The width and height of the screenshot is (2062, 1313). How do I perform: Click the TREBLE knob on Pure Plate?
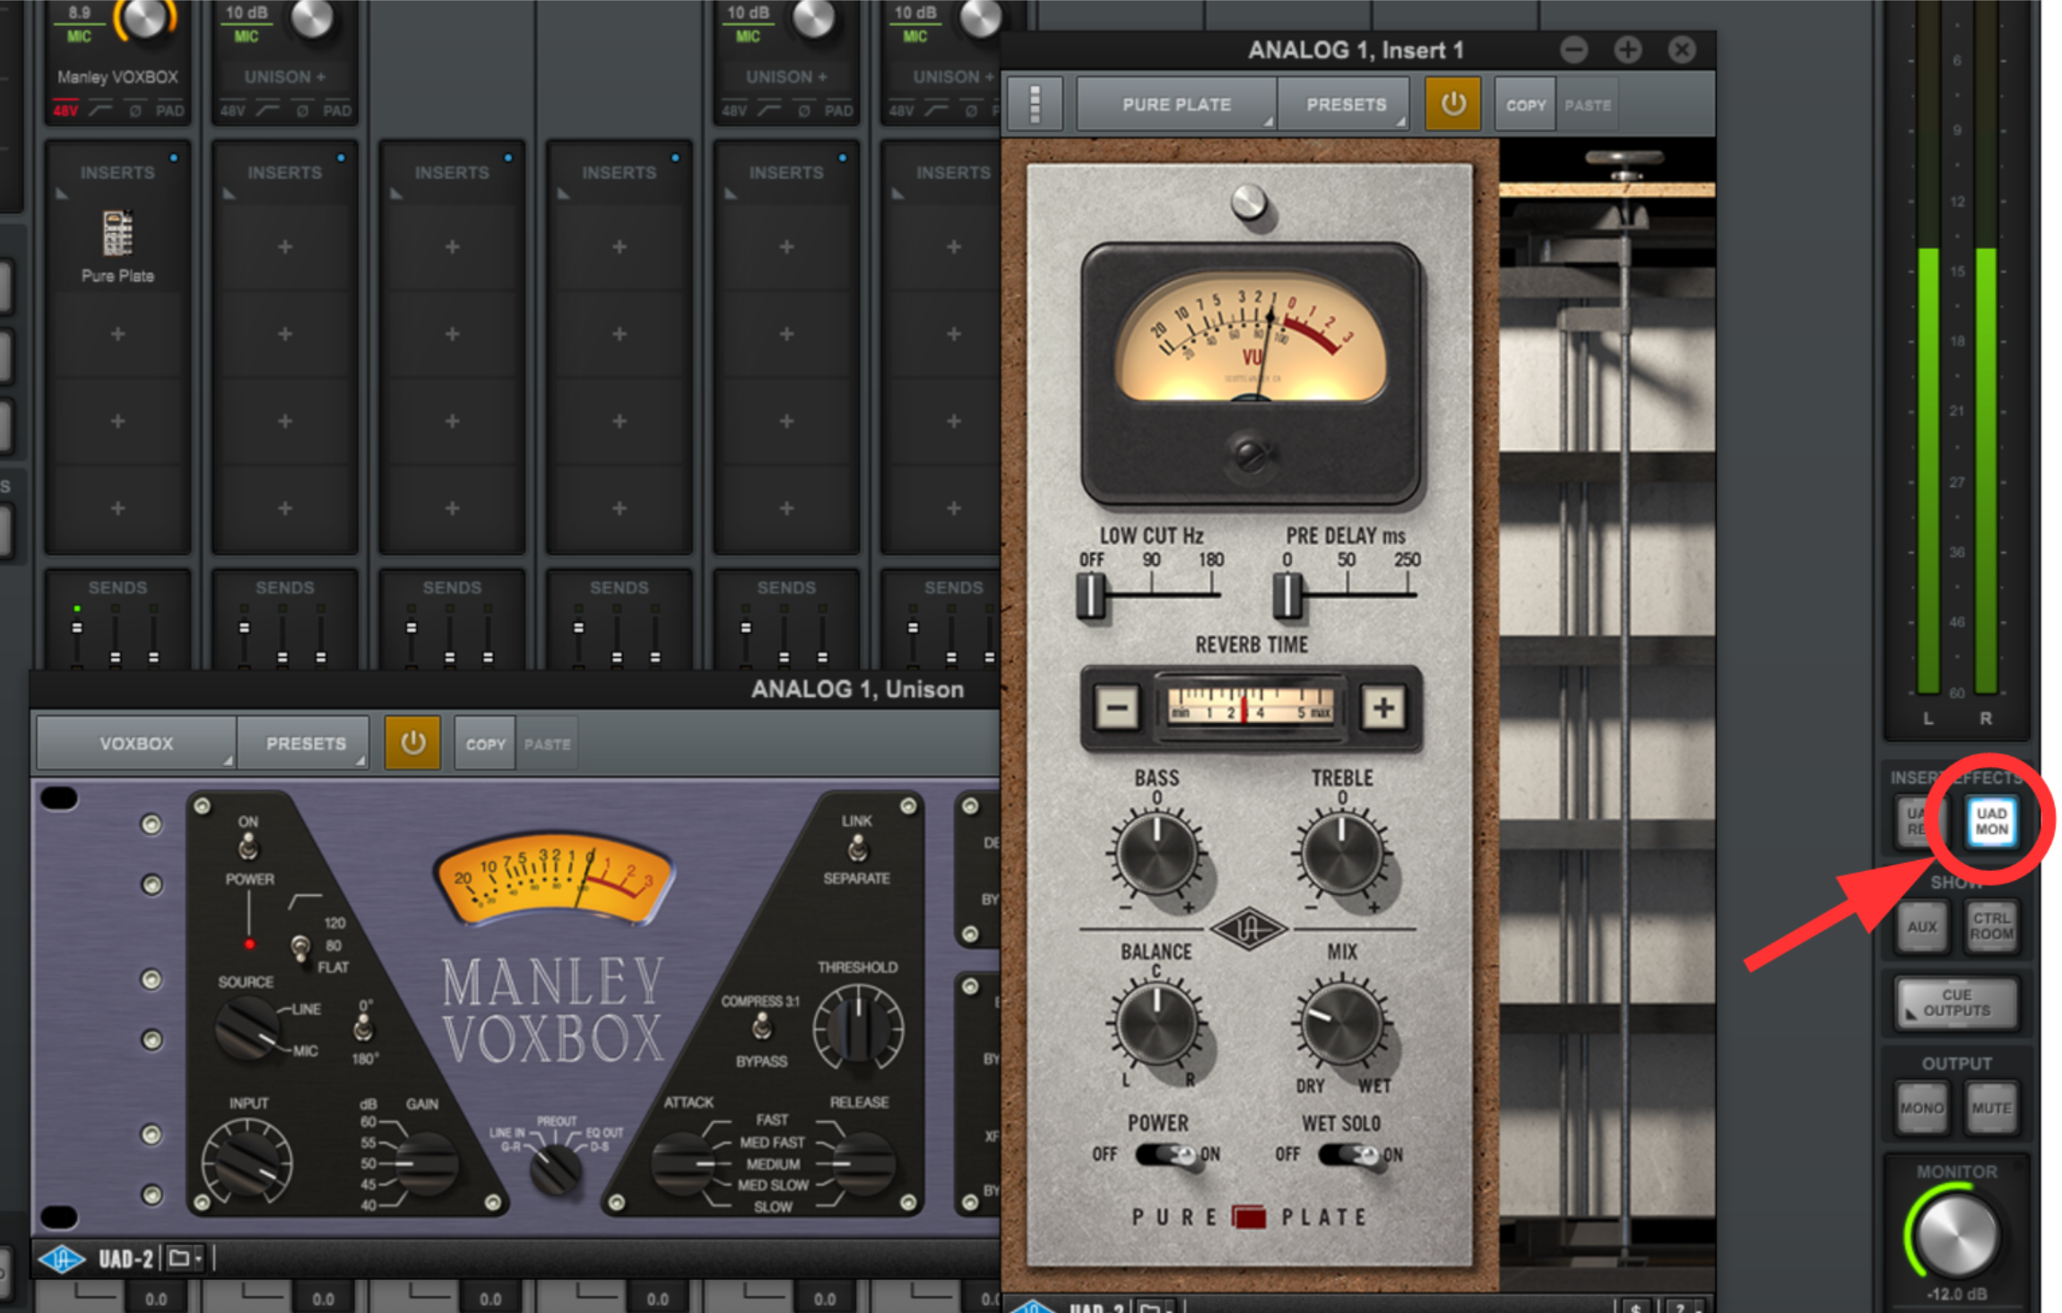click(x=1342, y=854)
